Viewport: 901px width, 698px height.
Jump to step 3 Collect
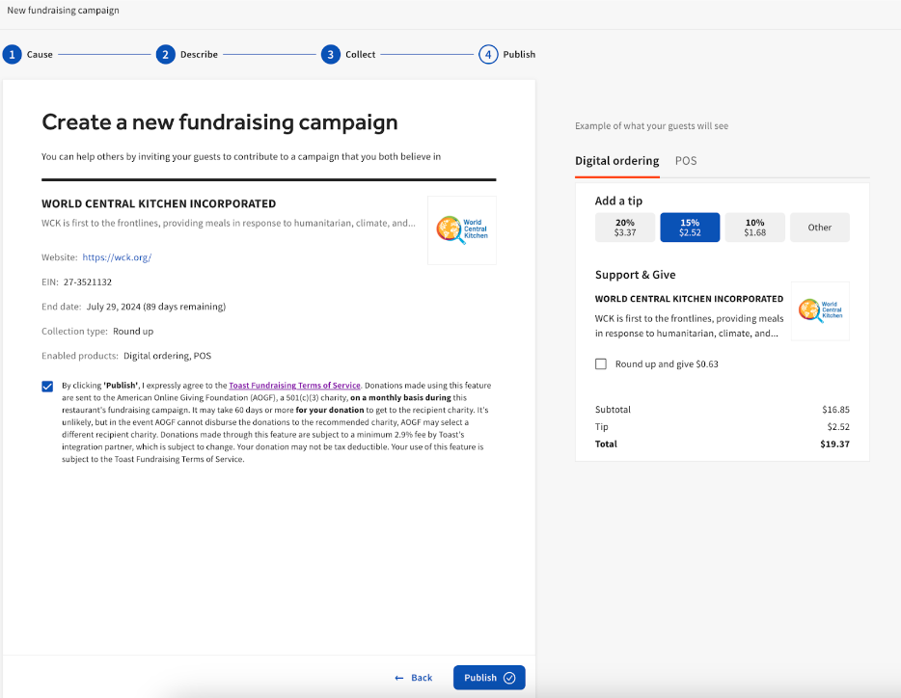331,55
